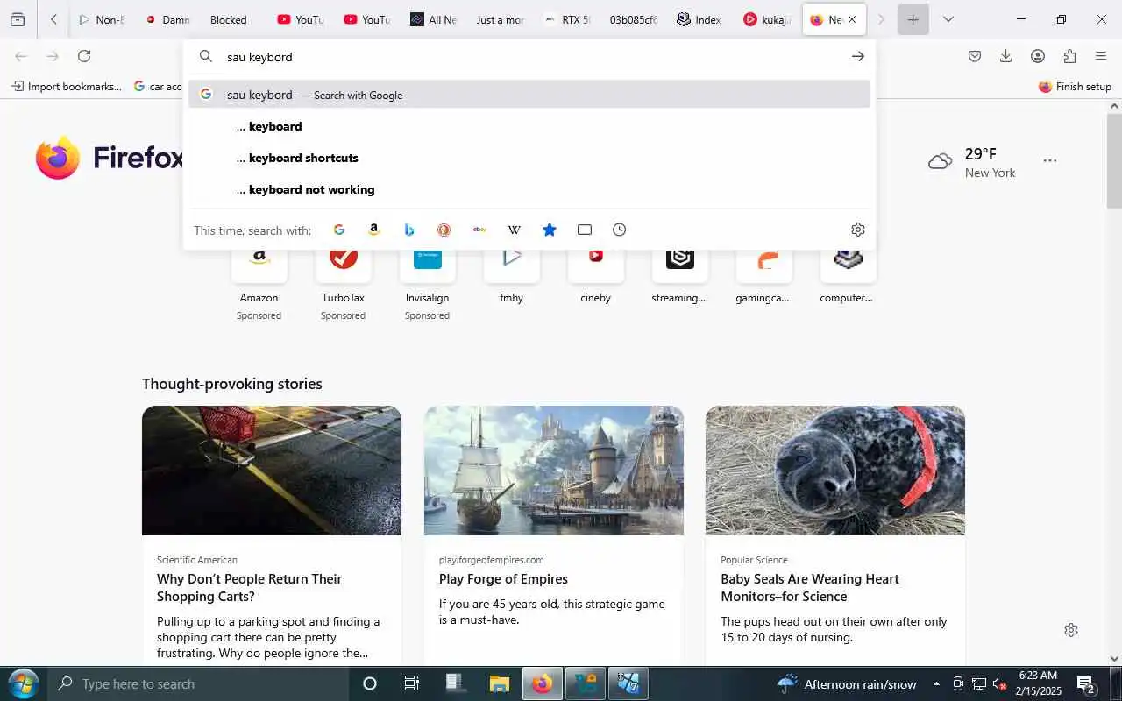Viewport: 1122px width, 701px height.
Task: Select 'sau keybord — Search with Google' suggestion
Action: pos(529,95)
